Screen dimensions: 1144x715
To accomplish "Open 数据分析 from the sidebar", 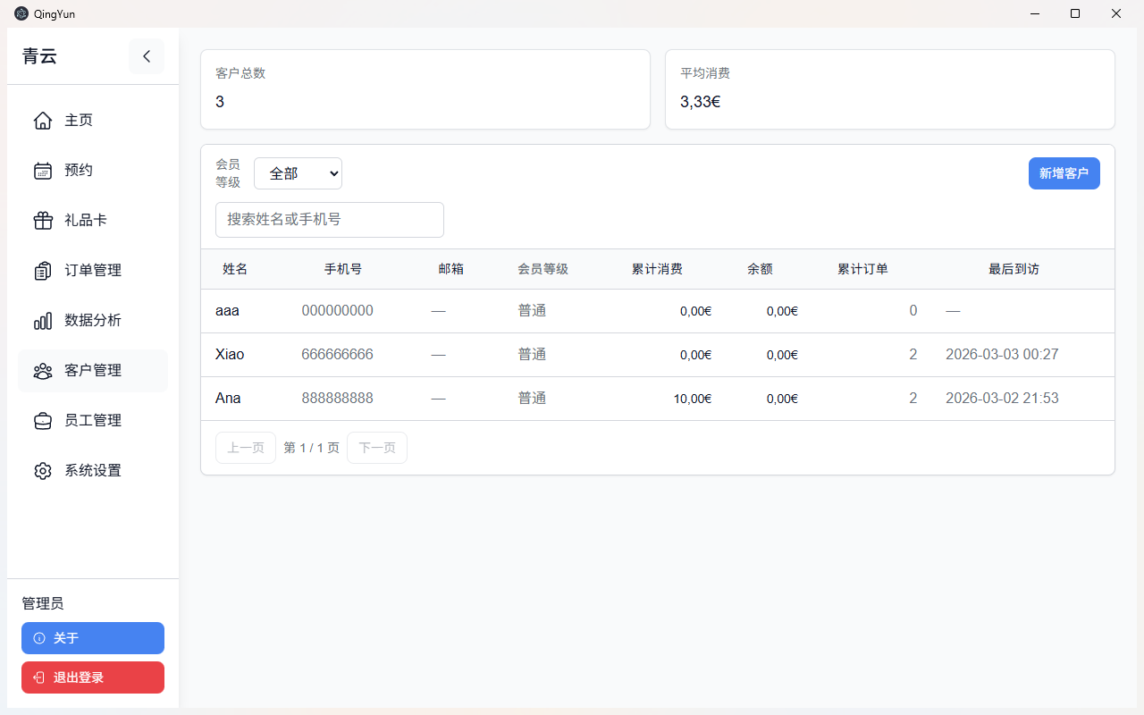I will 93,321.
